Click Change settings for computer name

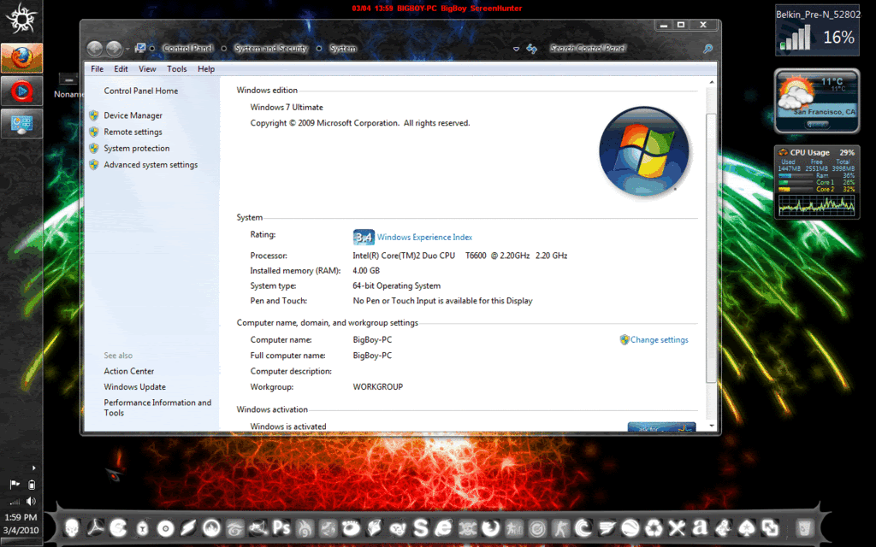(x=660, y=340)
